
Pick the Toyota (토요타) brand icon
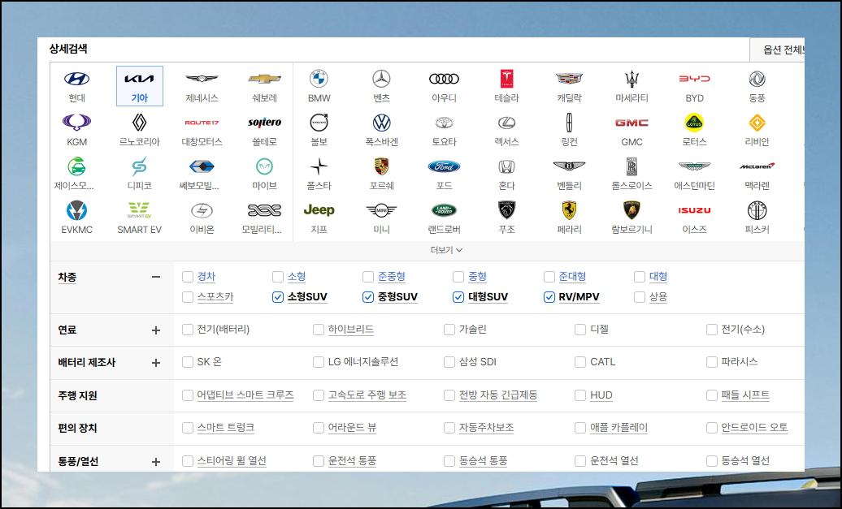[x=444, y=123]
